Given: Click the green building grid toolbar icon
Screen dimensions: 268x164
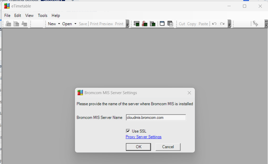Looking at the screenshot, I should pos(153,24).
